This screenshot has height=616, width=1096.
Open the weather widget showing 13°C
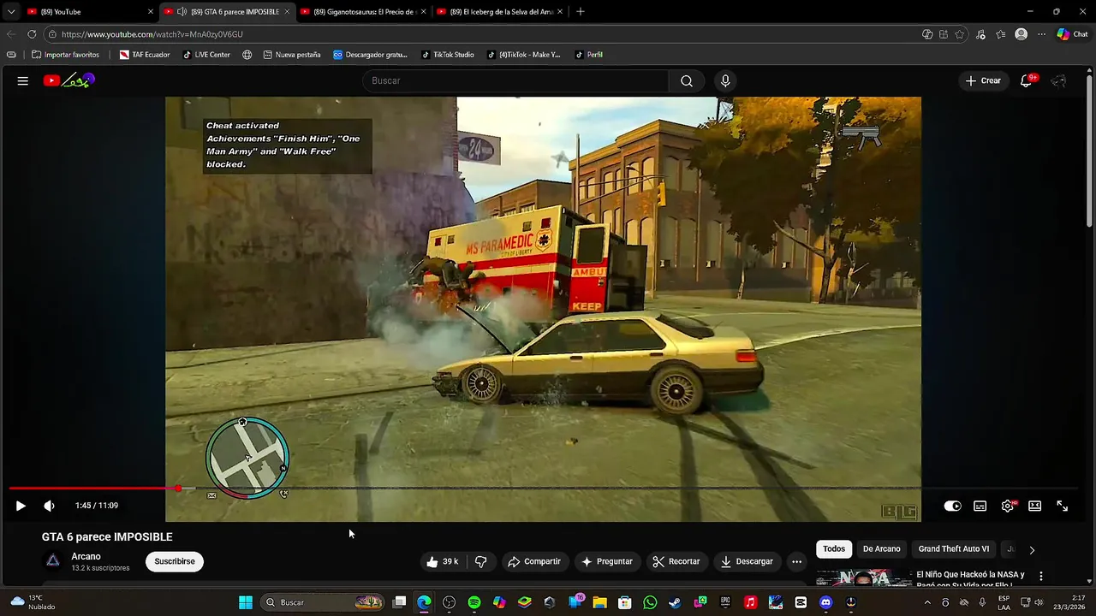[x=33, y=602]
